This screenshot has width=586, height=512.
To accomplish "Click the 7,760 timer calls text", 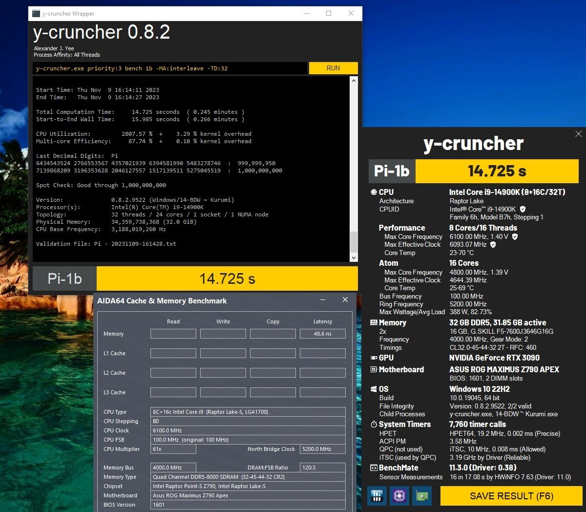I will pyautogui.click(x=478, y=425).
